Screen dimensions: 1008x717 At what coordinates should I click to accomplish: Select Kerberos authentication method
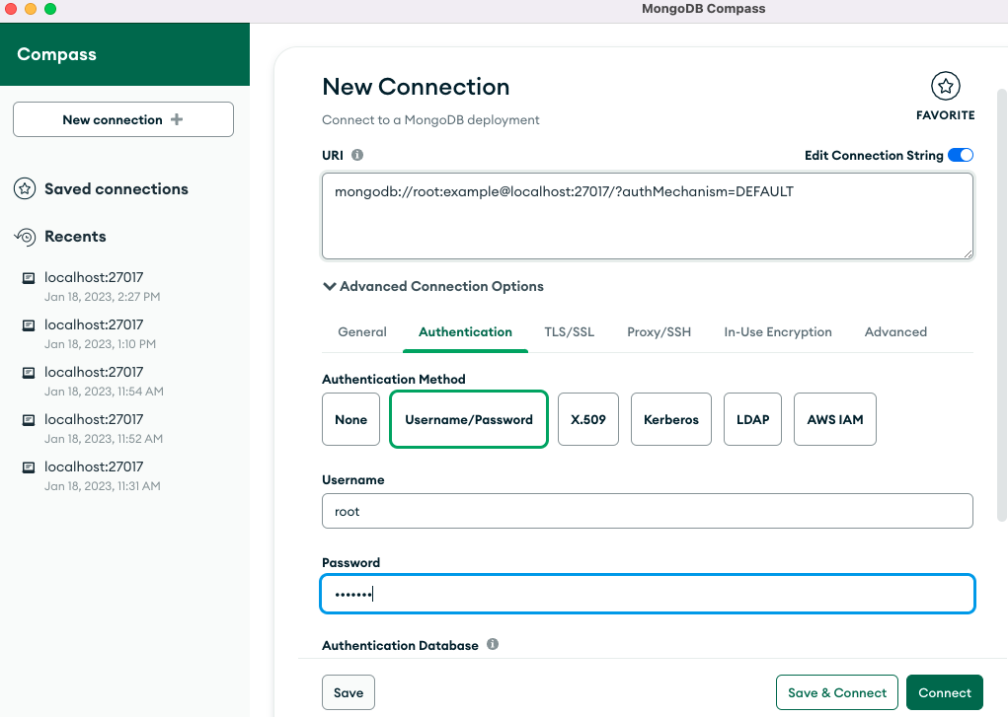point(671,419)
